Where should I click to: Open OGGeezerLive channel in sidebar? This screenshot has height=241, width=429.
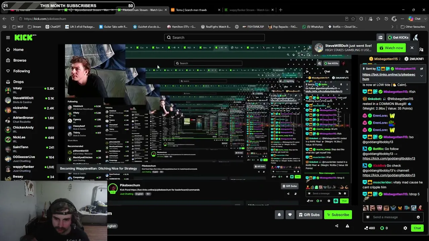pos(29,159)
